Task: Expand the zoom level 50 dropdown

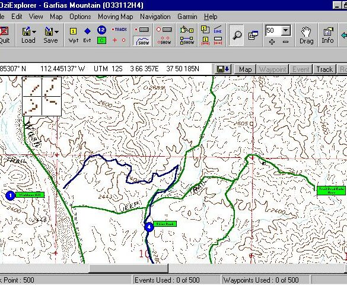Action: [286, 30]
